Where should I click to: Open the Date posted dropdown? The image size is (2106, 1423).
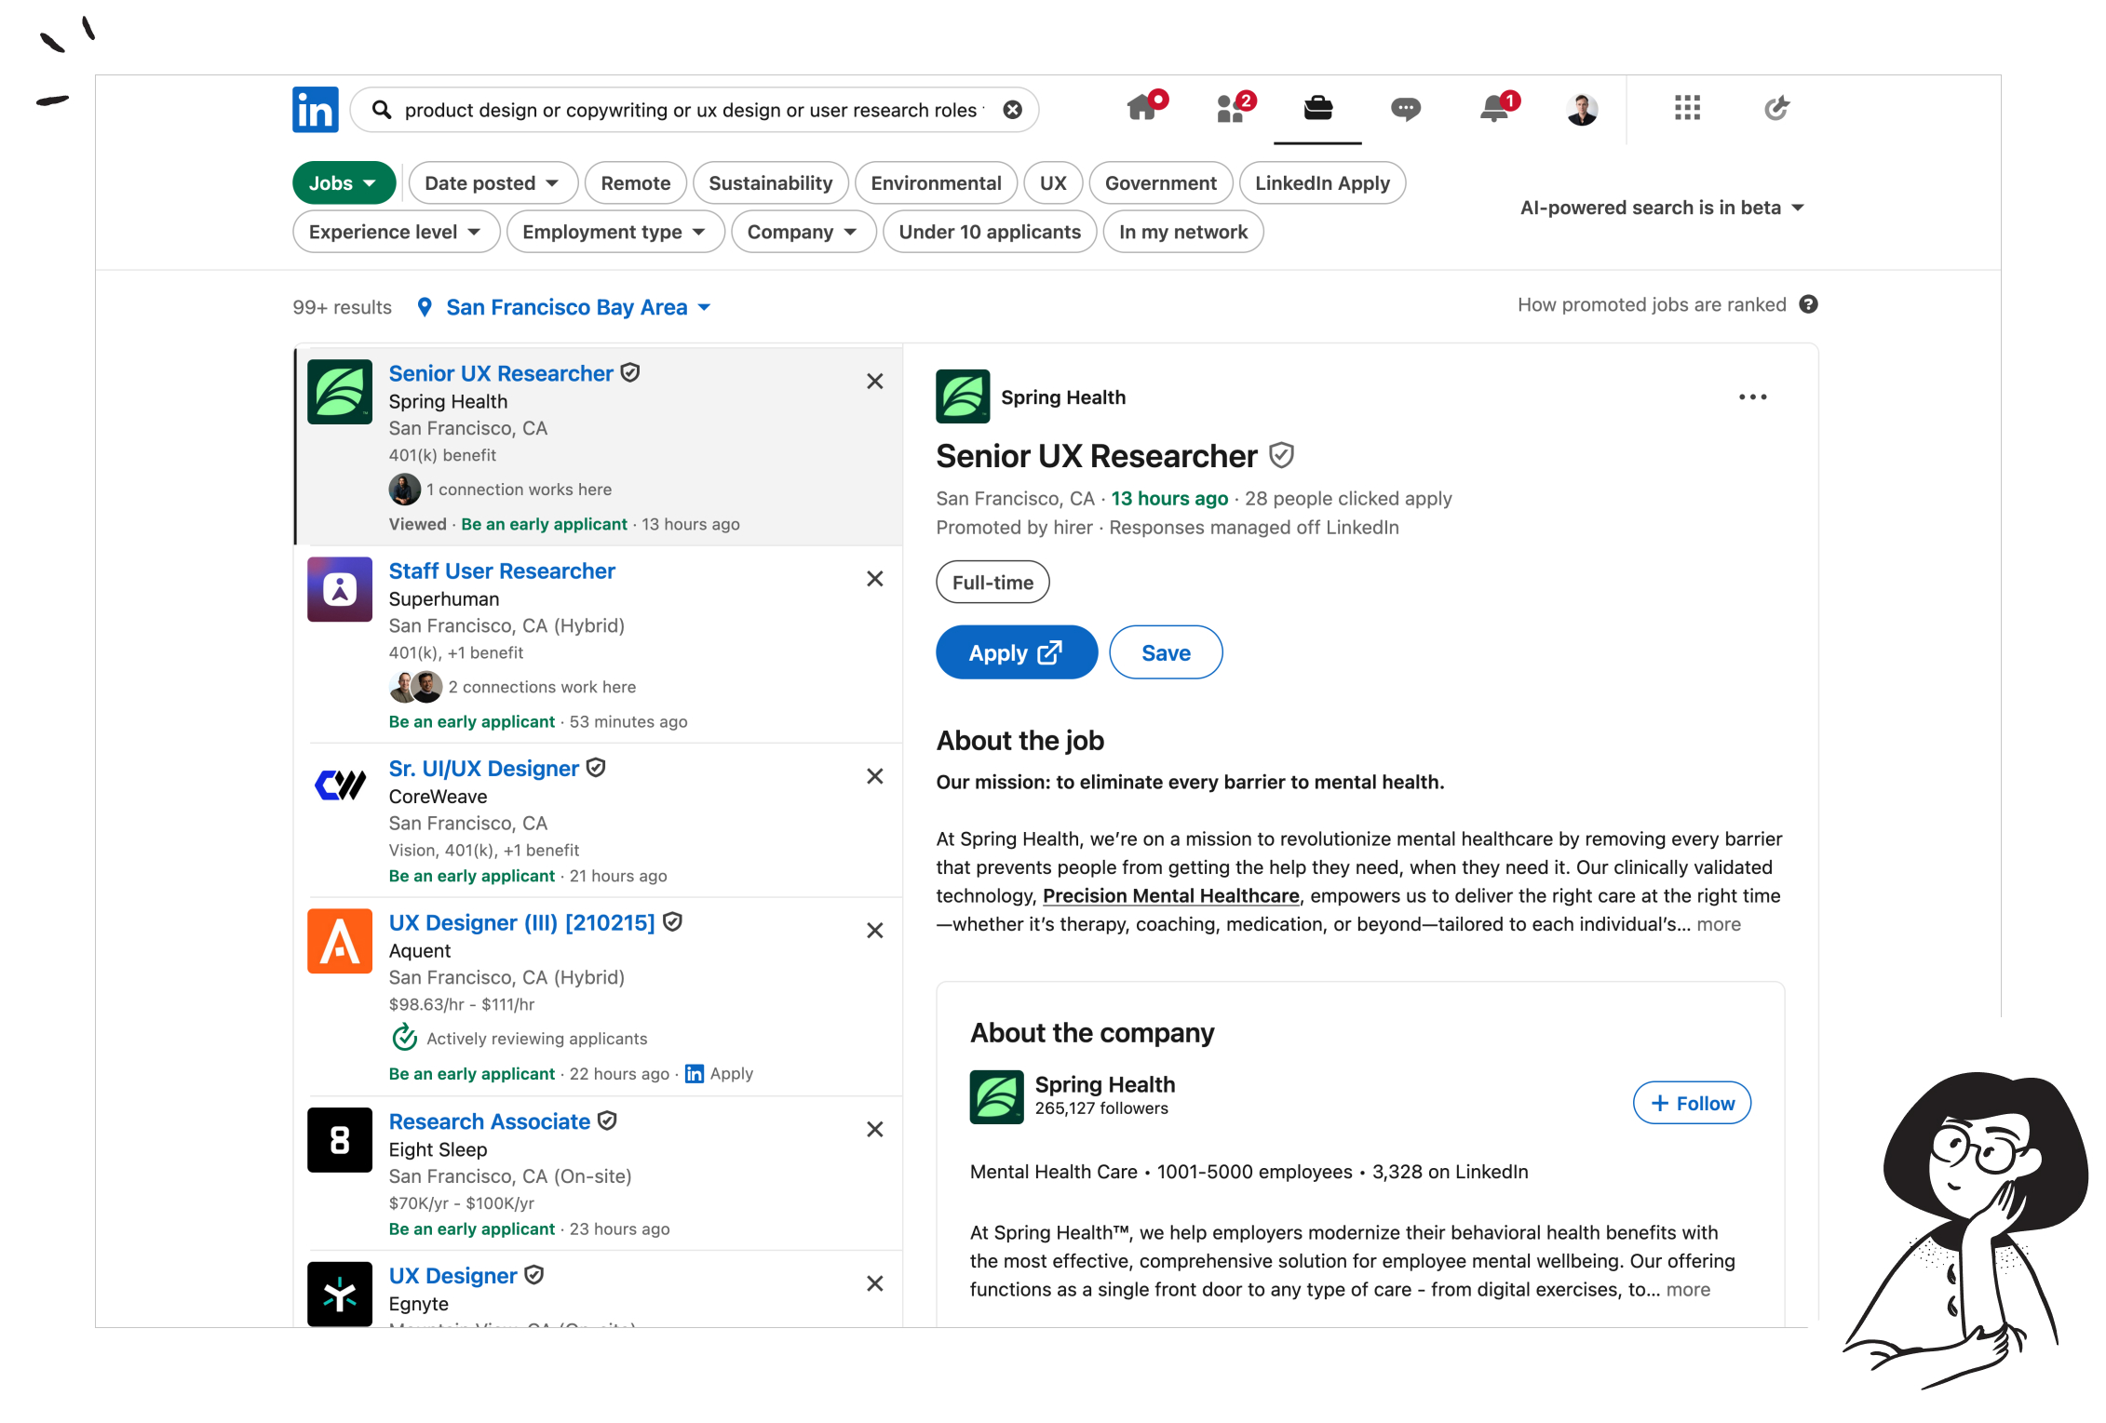click(493, 183)
